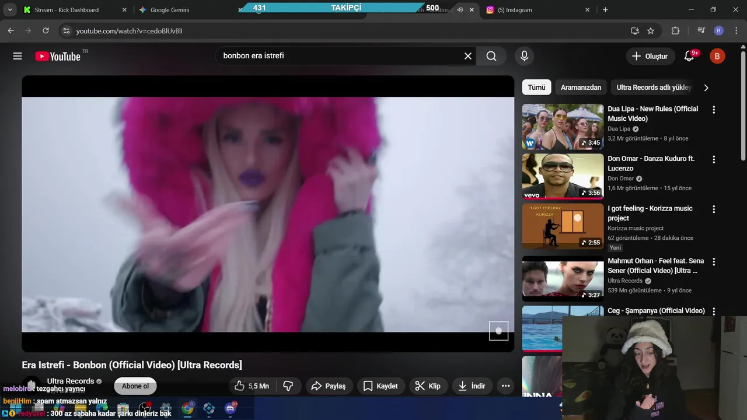Close the Kick Dashboard tab
The image size is (747, 420).
tap(124, 10)
